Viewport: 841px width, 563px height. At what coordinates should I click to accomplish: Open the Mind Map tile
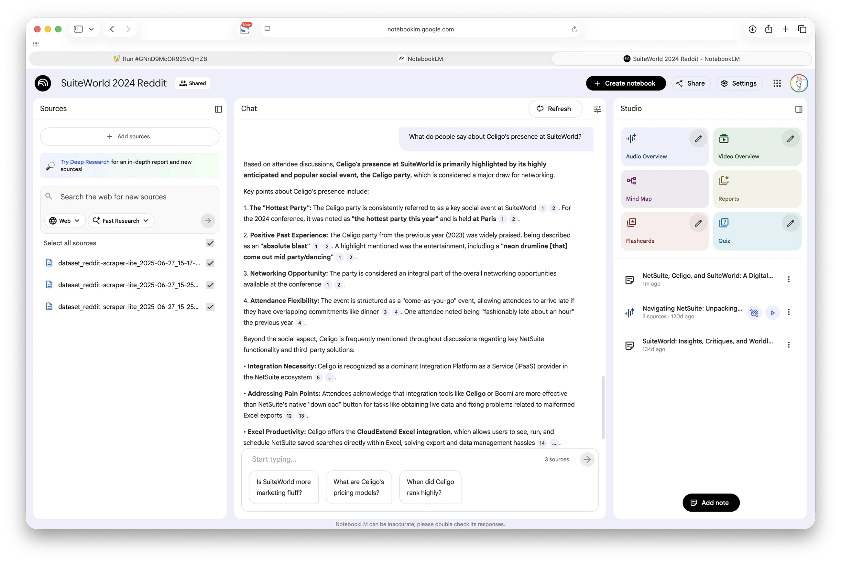pyautogui.click(x=665, y=189)
